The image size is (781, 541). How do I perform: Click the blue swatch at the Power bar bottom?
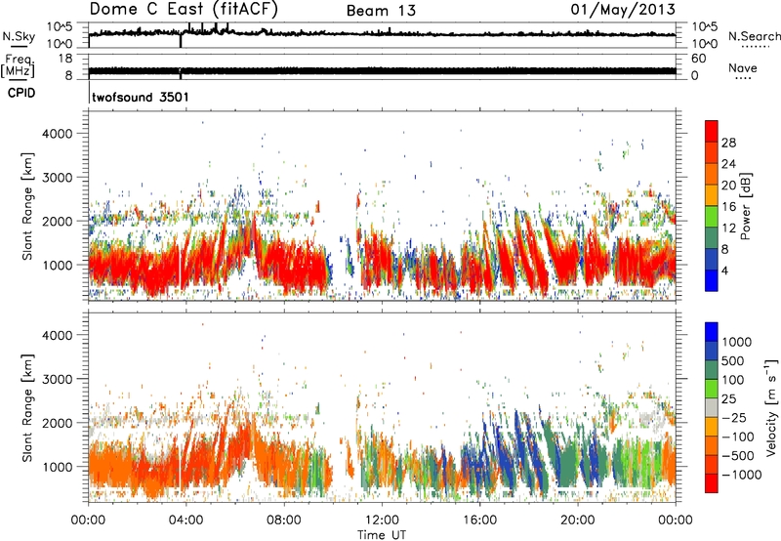tap(712, 280)
